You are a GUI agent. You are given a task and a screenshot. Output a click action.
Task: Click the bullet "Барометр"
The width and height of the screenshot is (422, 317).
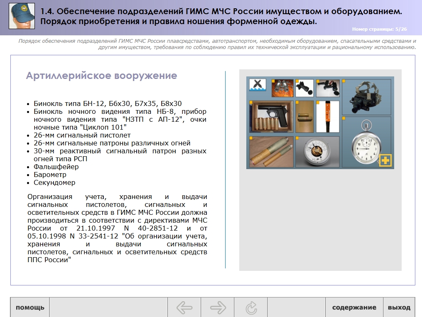(50, 174)
